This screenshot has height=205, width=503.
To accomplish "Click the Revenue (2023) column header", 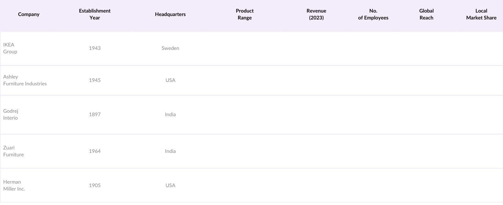I will (316, 14).
